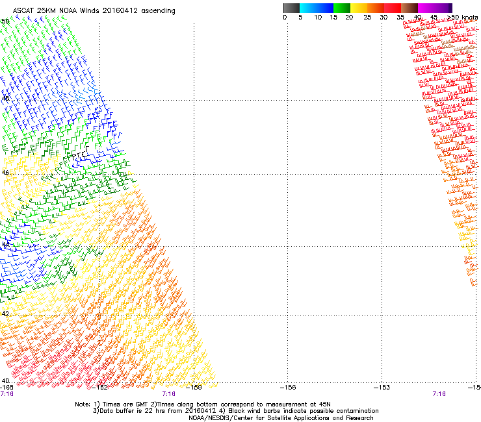The width and height of the screenshot is (481, 422).
Task: Select the blue 10-15 knots legend color
Action: [325, 8]
